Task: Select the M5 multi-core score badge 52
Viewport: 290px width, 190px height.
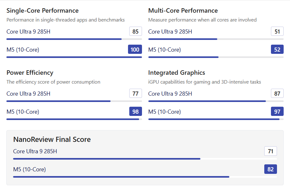Action: [277, 49]
